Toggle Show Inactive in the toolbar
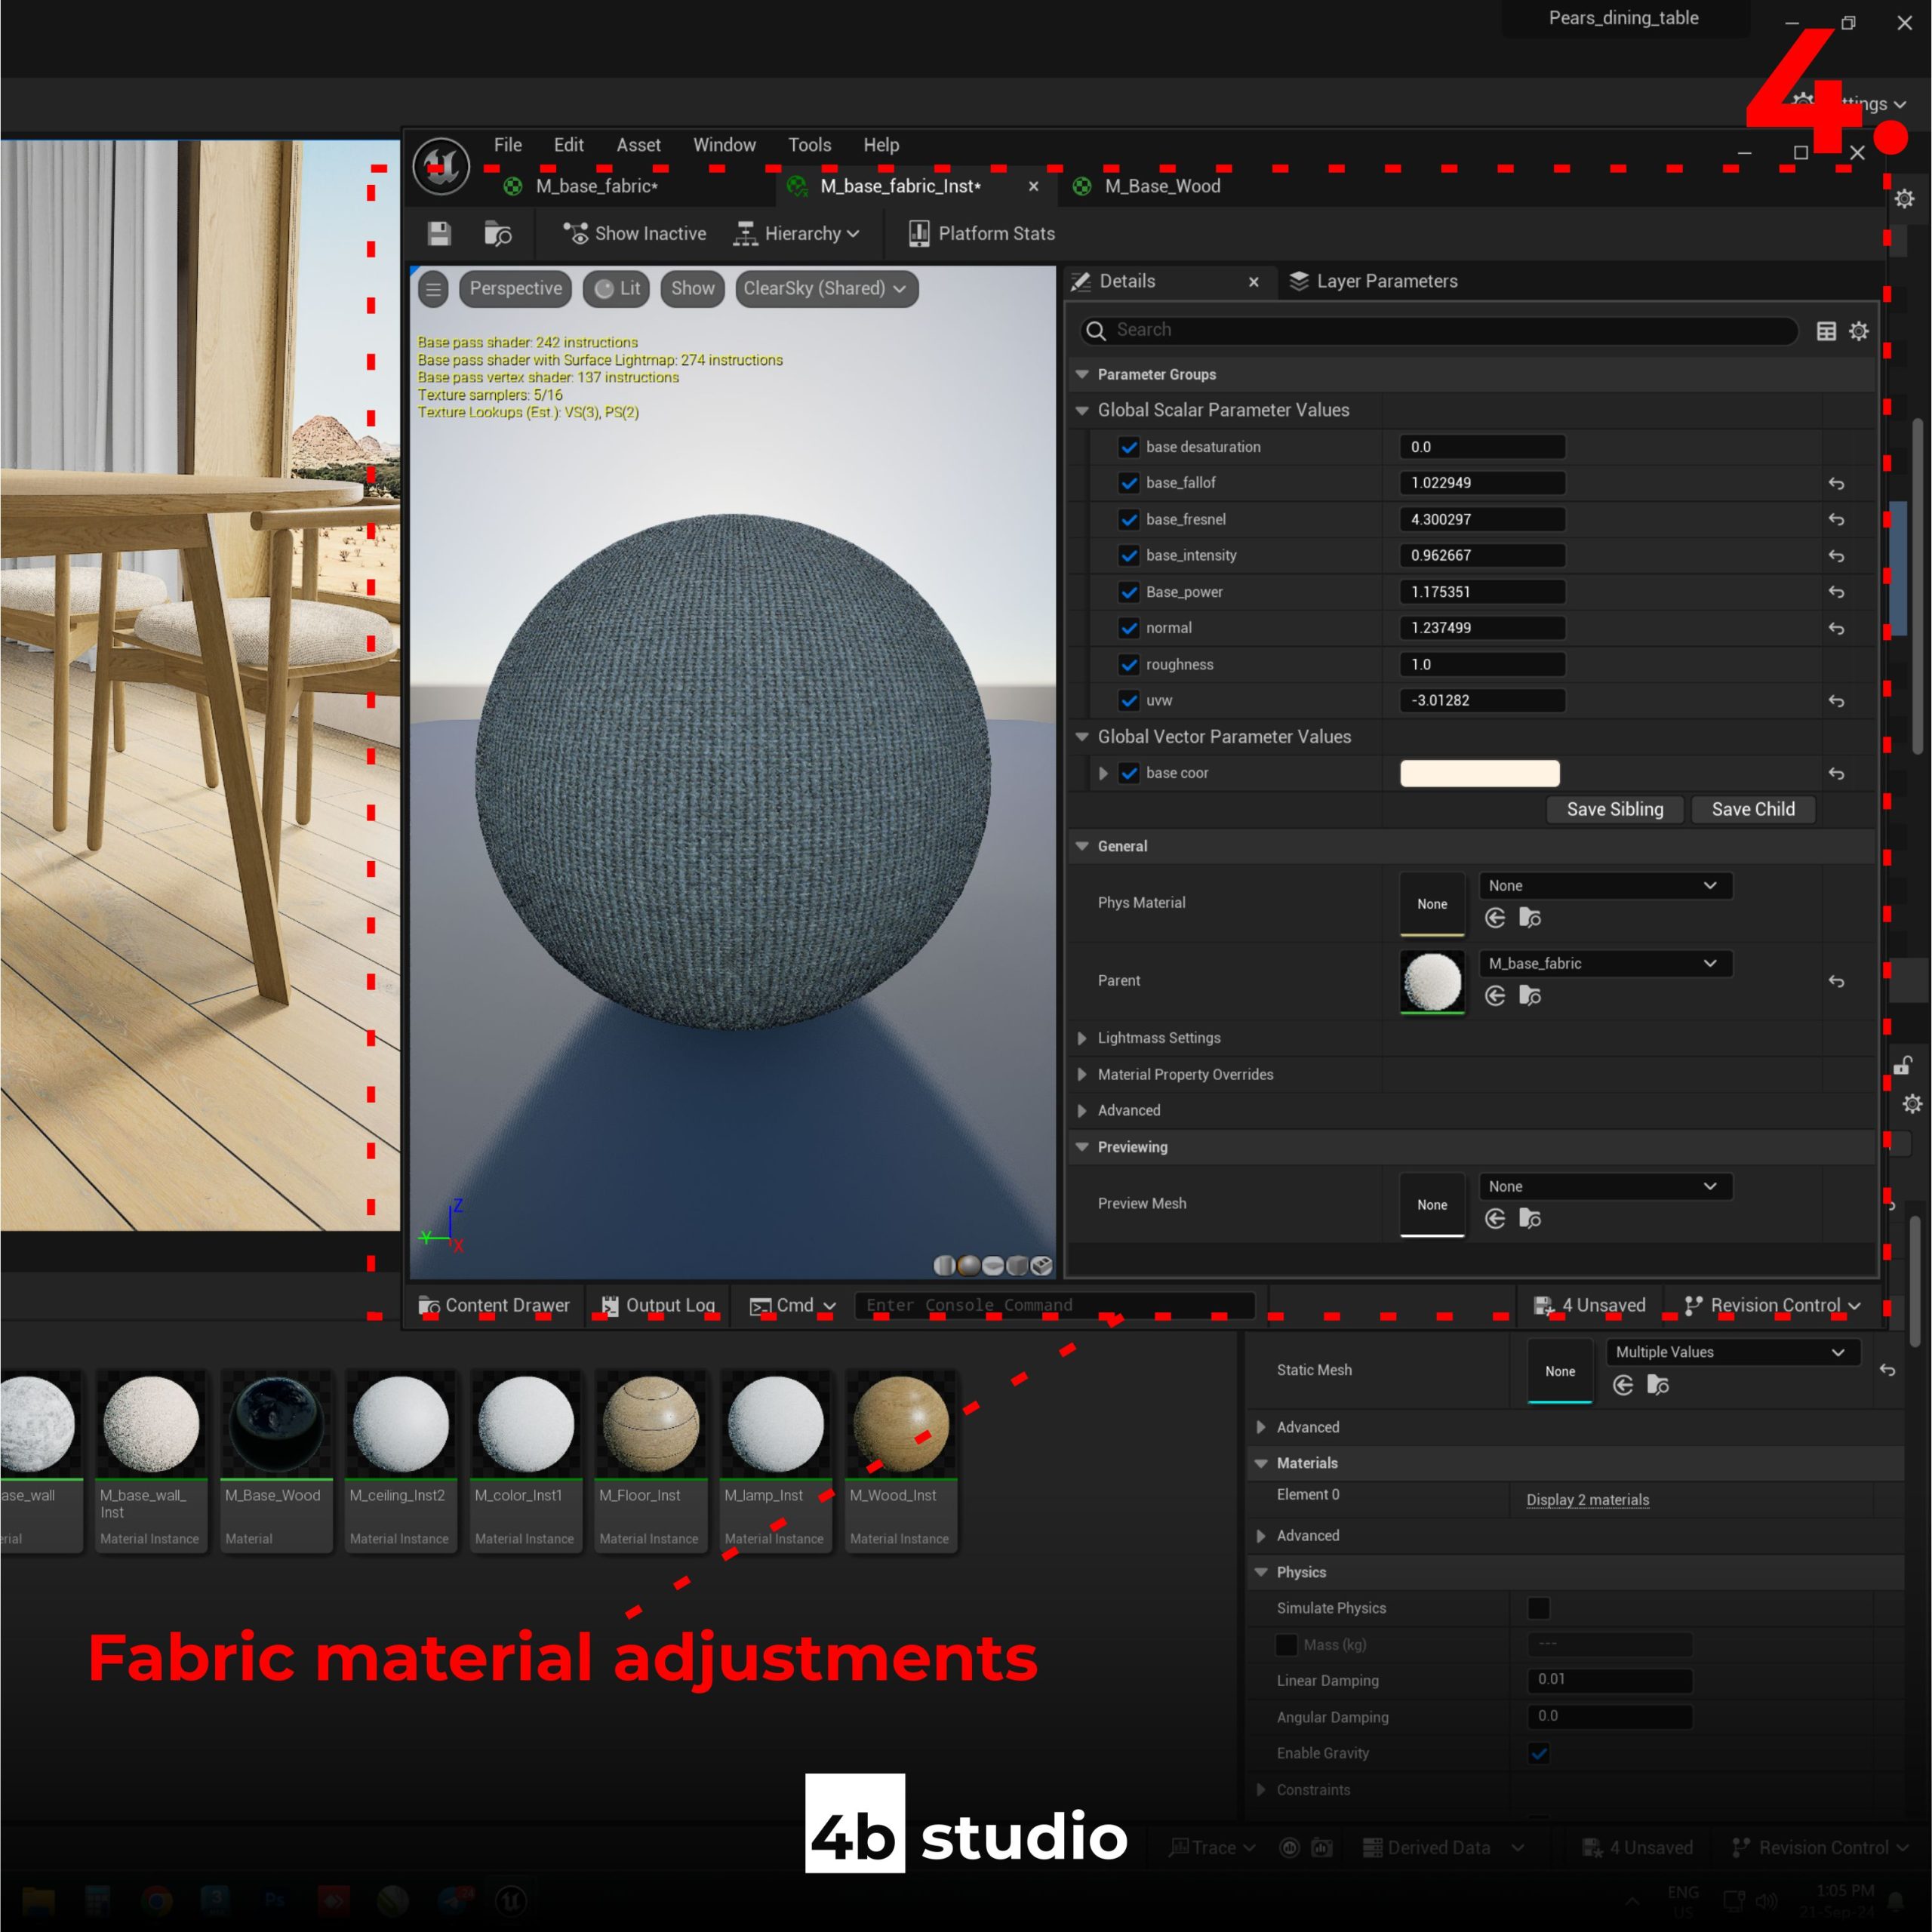This screenshot has width=1932, height=1932. click(x=634, y=234)
